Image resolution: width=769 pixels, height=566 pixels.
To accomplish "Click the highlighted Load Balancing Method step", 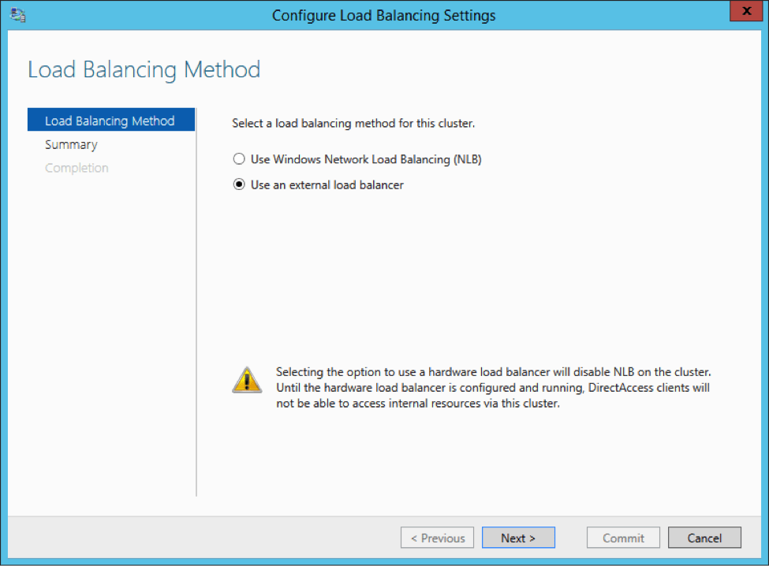I will [x=110, y=120].
